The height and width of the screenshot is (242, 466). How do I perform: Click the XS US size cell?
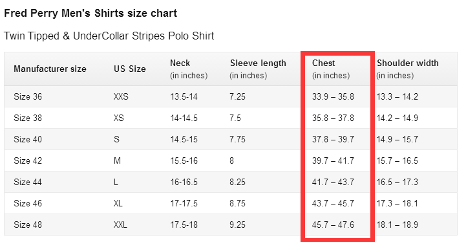click(x=118, y=118)
